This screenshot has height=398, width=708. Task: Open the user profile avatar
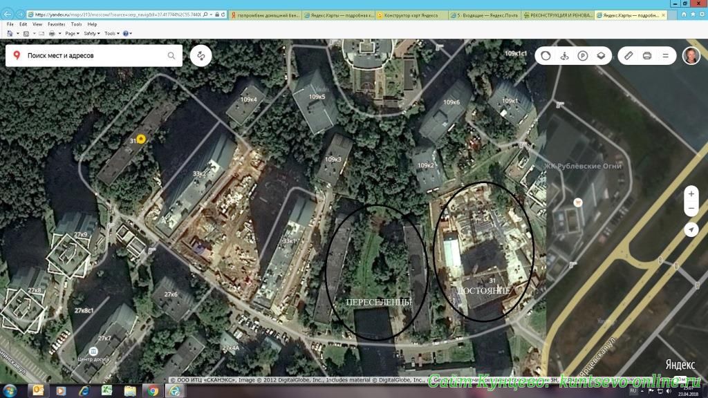pos(691,55)
